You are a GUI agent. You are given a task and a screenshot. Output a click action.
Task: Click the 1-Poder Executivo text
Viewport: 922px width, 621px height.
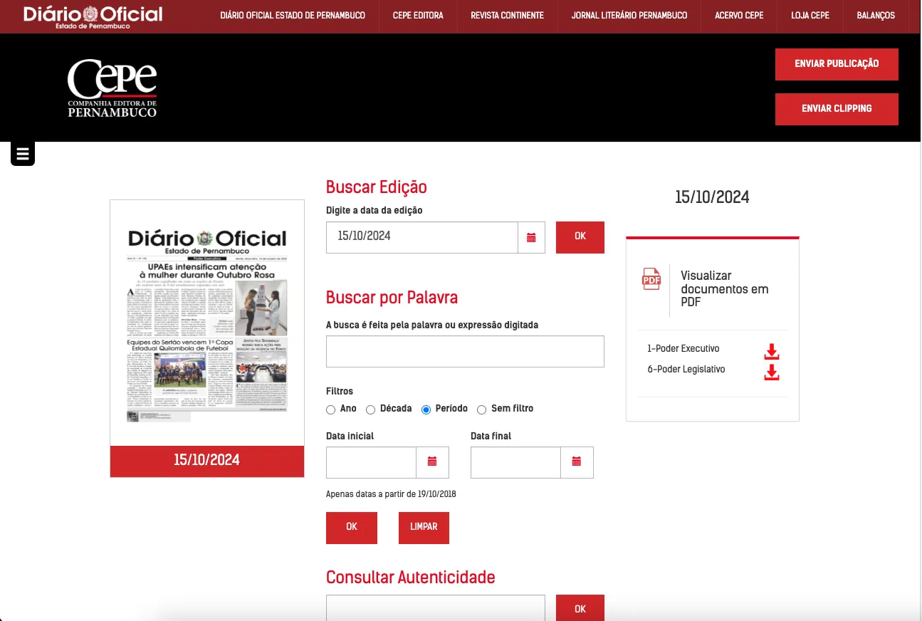683,349
